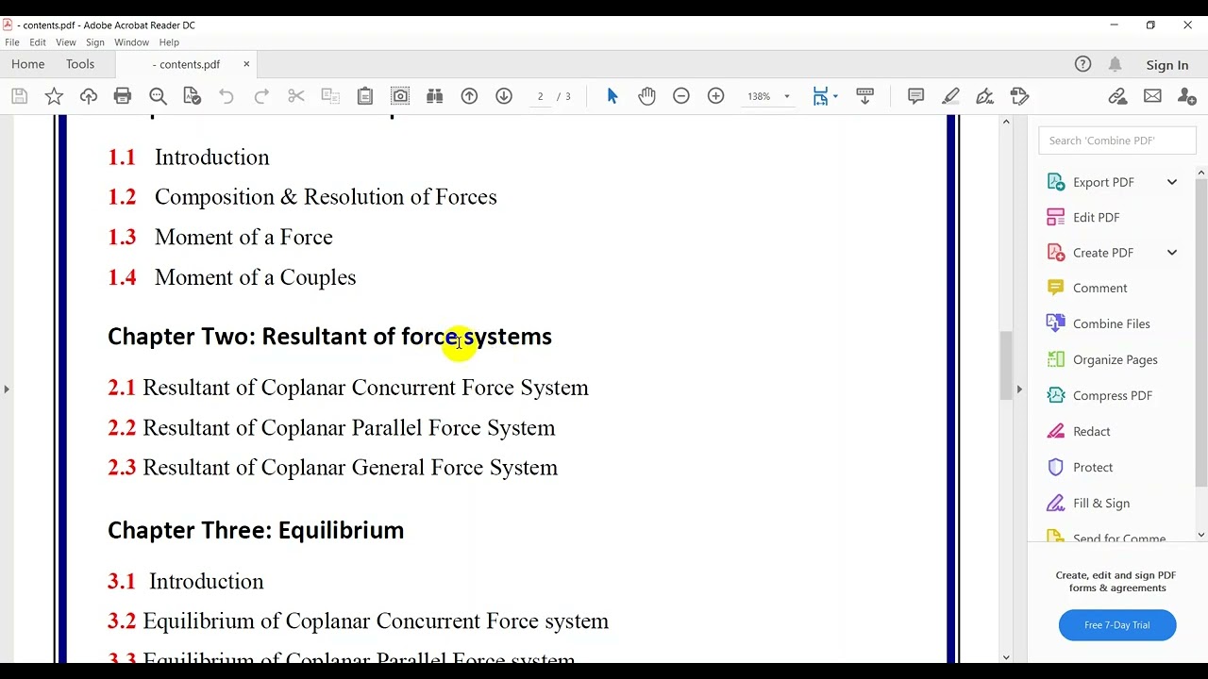Open the Sign document pen tool
This screenshot has width=1208, height=679.
pos(985,96)
